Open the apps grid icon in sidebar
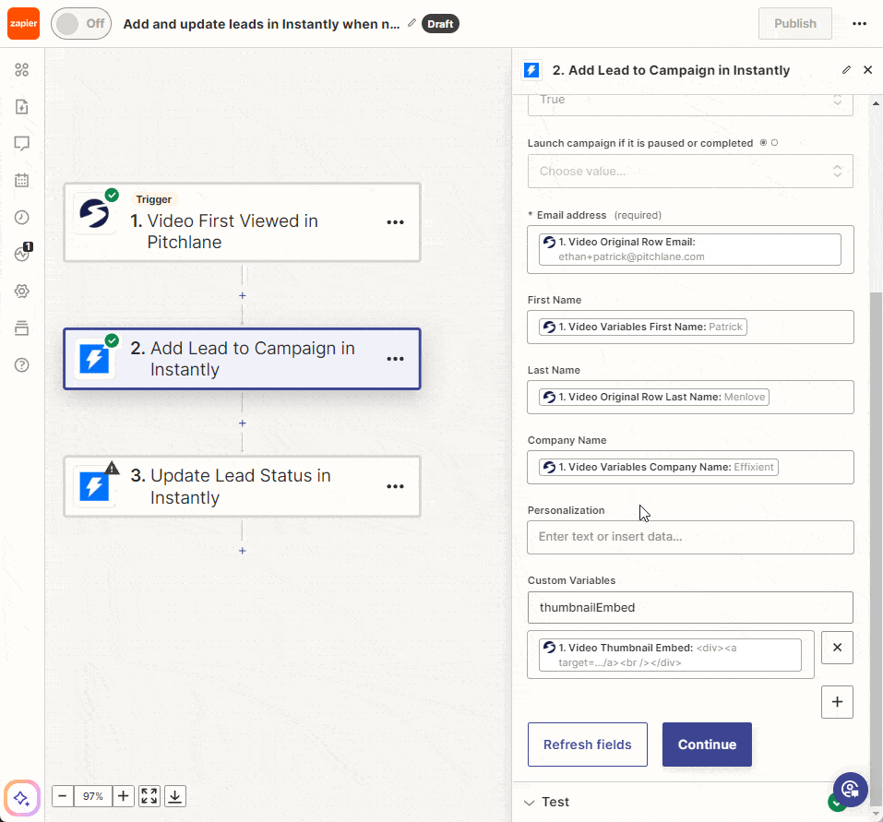Screen dimensions: 883x822 pos(22,70)
